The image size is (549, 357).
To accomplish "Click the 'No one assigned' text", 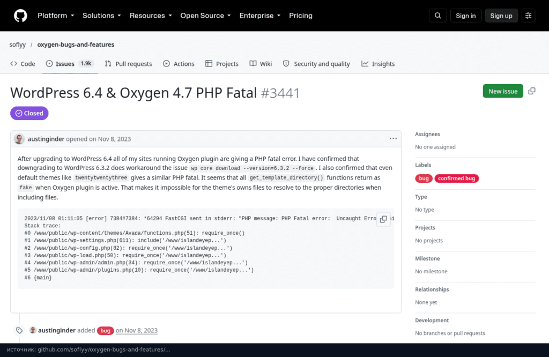I will pyautogui.click(x=435, y=147).
